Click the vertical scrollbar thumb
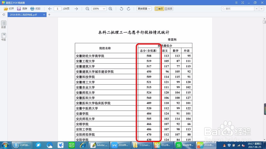Viewport: 266px width, 149px height. click(x=264, y=22)
